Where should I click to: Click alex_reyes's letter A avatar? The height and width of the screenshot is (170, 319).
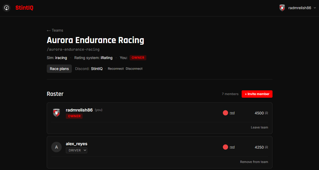coord(56,147)
